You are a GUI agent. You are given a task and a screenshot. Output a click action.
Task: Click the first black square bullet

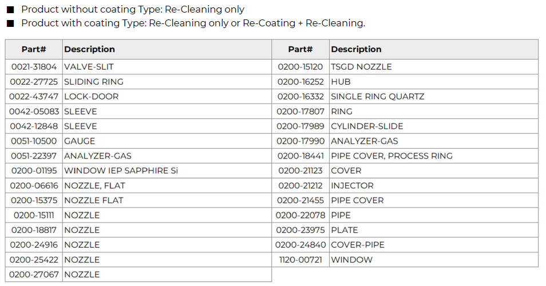click(10, 10)
